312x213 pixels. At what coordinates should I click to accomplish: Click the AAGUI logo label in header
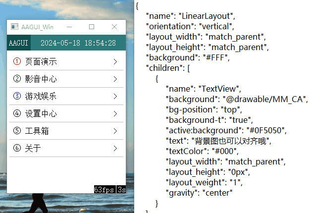click(18, 43)
